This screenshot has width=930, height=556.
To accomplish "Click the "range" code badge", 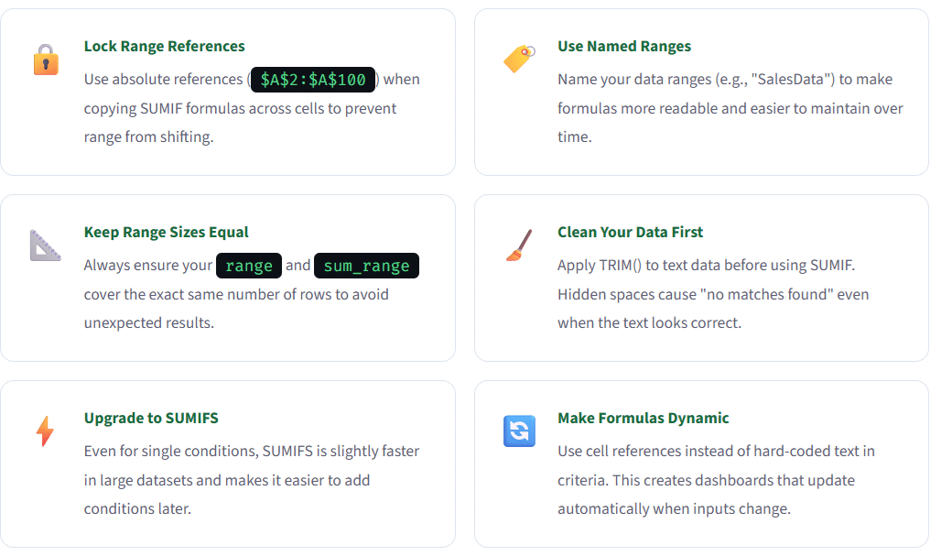I will point(249,266).
